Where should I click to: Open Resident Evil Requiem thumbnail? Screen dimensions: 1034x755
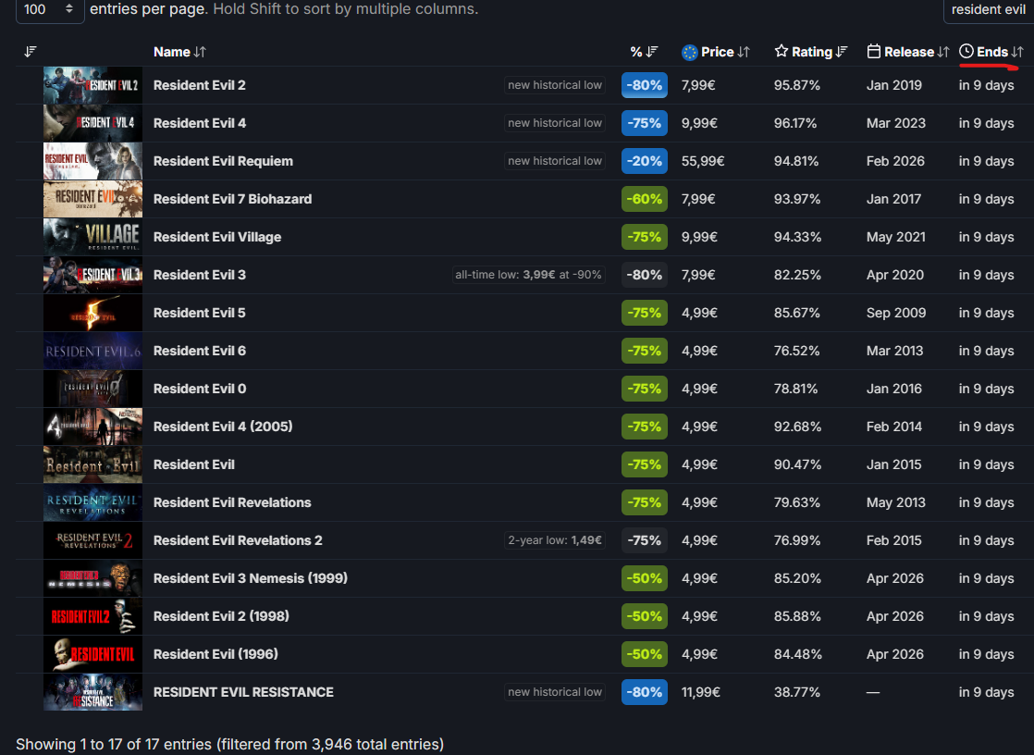tap(93, 161)
